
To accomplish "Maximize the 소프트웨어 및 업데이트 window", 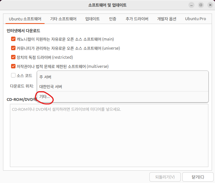I will coord(201,5).
